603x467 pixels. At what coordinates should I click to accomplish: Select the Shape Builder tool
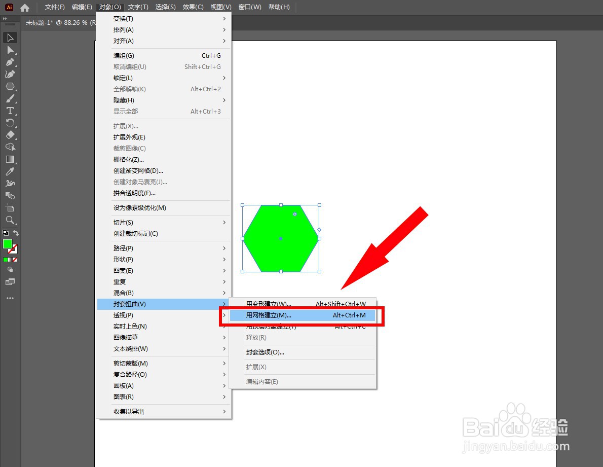click(10, 148)
